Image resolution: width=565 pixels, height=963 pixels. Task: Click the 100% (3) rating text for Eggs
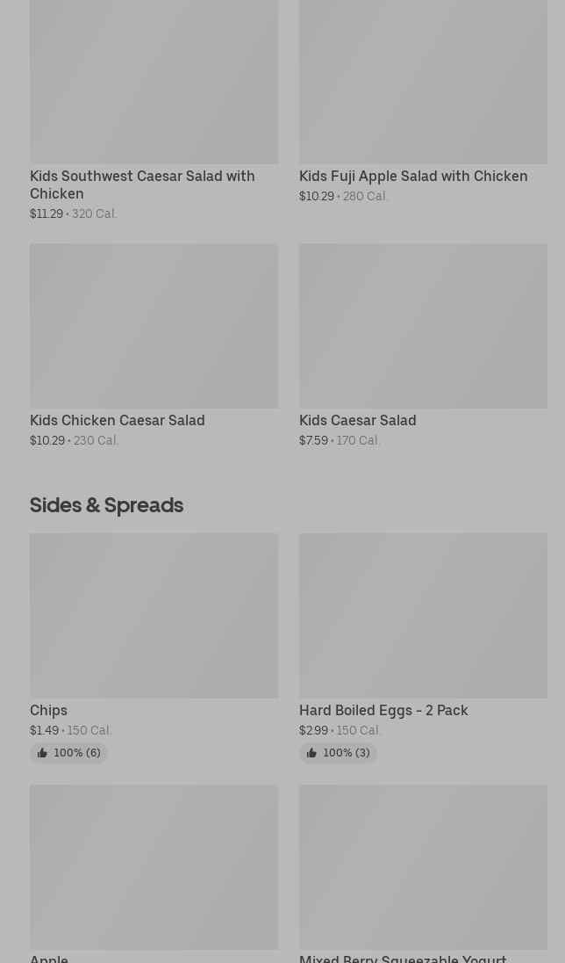tap(347, 753)
